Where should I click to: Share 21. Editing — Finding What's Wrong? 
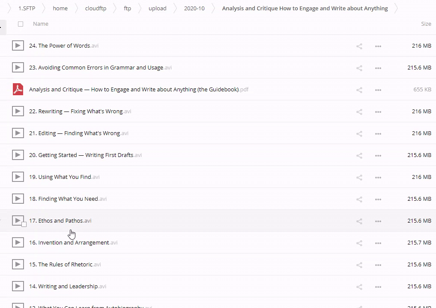coord(359,133)
